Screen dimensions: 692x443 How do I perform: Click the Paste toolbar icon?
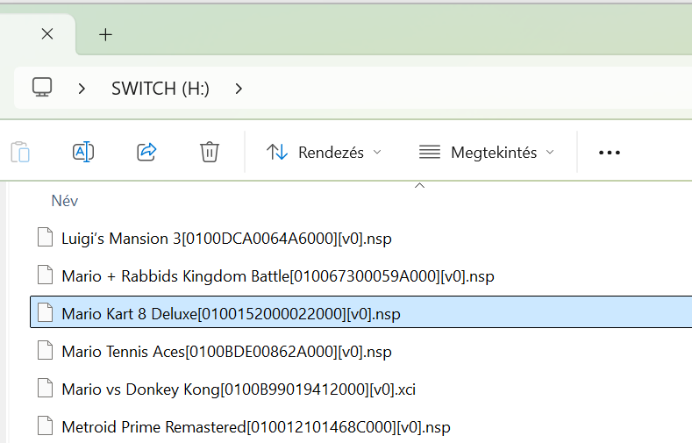(x=20, y=153)
